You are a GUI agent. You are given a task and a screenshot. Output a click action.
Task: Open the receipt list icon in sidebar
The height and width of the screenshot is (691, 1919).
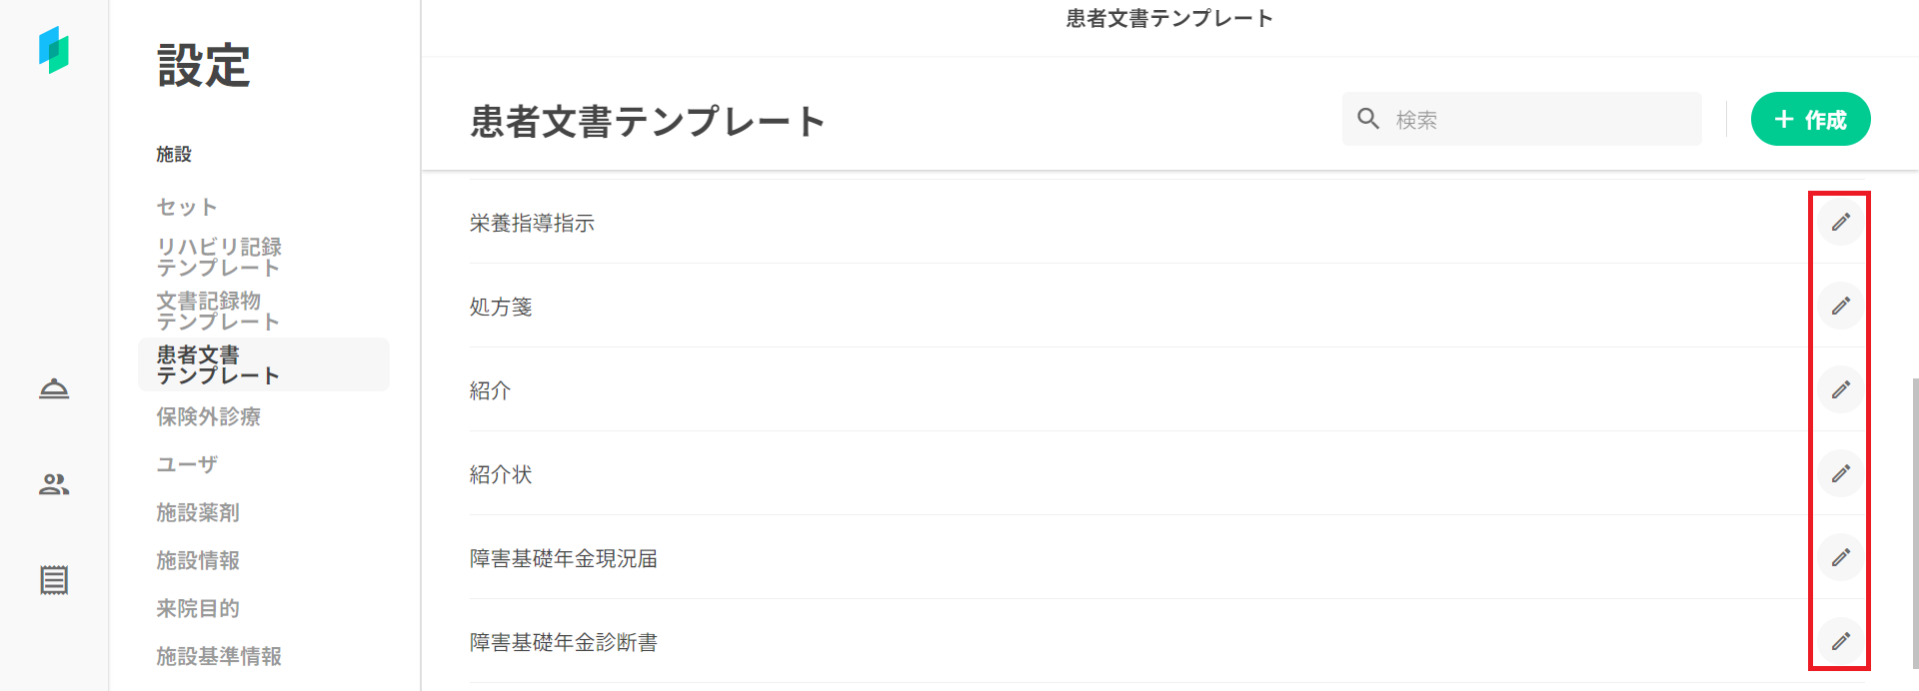[54, 580]
